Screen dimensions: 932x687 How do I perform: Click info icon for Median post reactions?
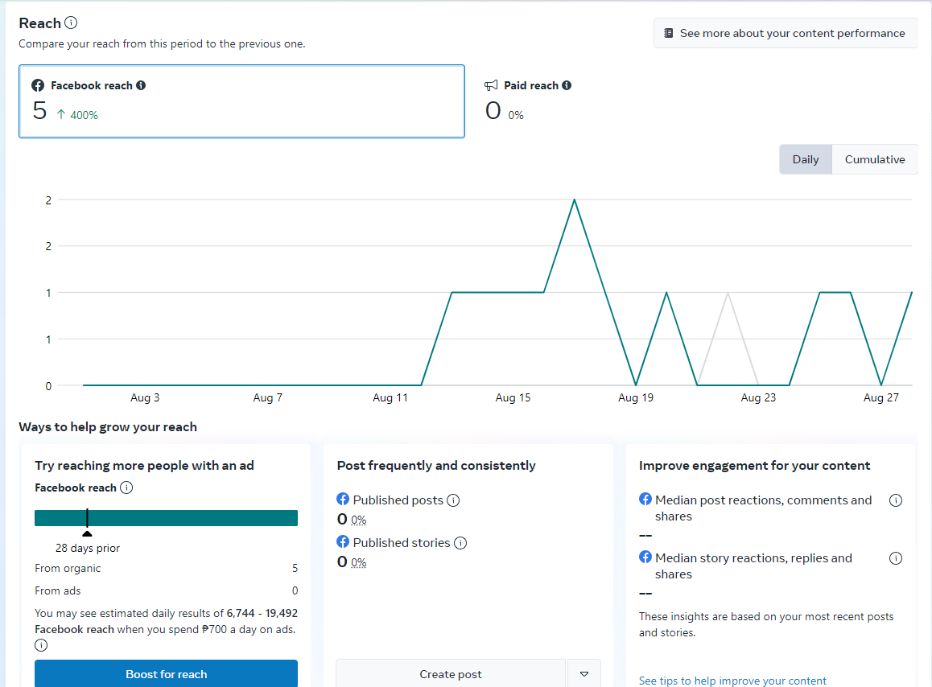896,500
